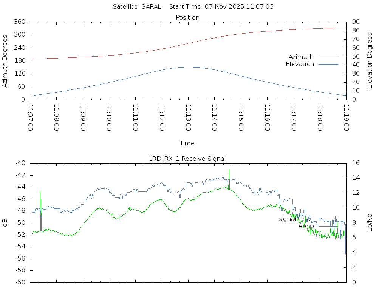
Task: Click the Elevation legend label
Action: 300,64
